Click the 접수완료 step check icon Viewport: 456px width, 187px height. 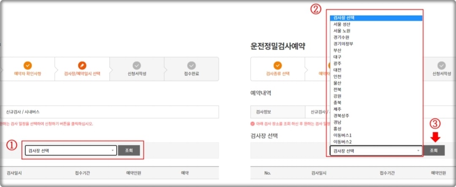coord(191,65)
